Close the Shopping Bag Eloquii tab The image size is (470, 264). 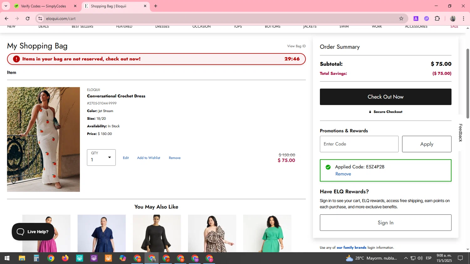(x=145, y=6)
